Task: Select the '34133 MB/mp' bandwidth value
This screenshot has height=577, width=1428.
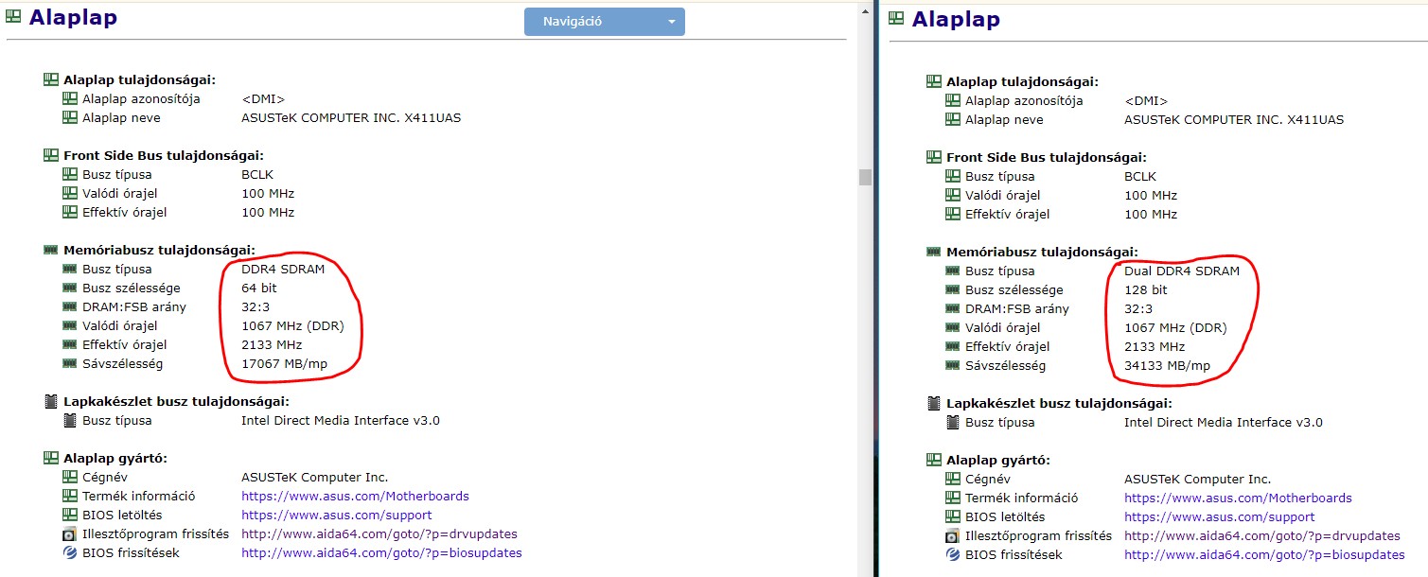Action: pyautogui.click(x=1167, y=365)
